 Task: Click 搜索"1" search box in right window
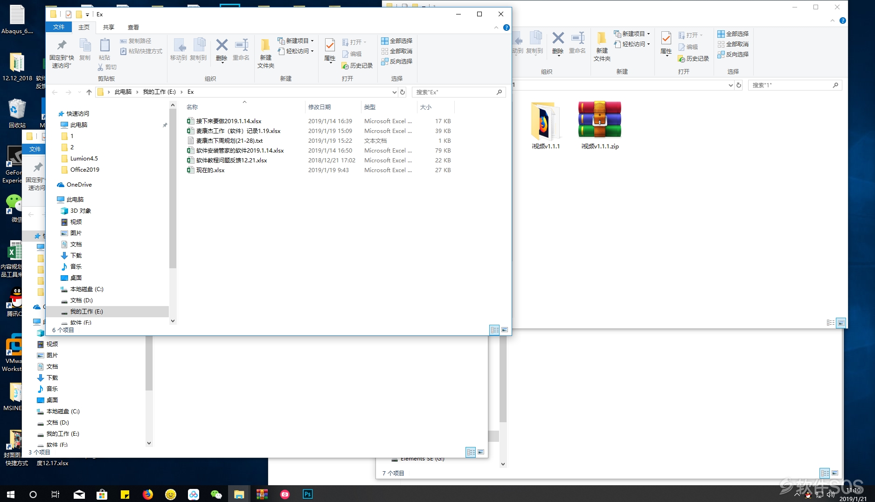point(795,85)
